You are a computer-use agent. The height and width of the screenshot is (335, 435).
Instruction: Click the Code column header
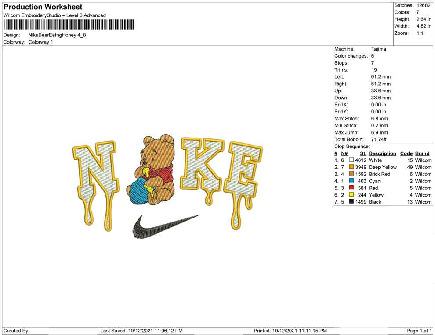point(406,153)
